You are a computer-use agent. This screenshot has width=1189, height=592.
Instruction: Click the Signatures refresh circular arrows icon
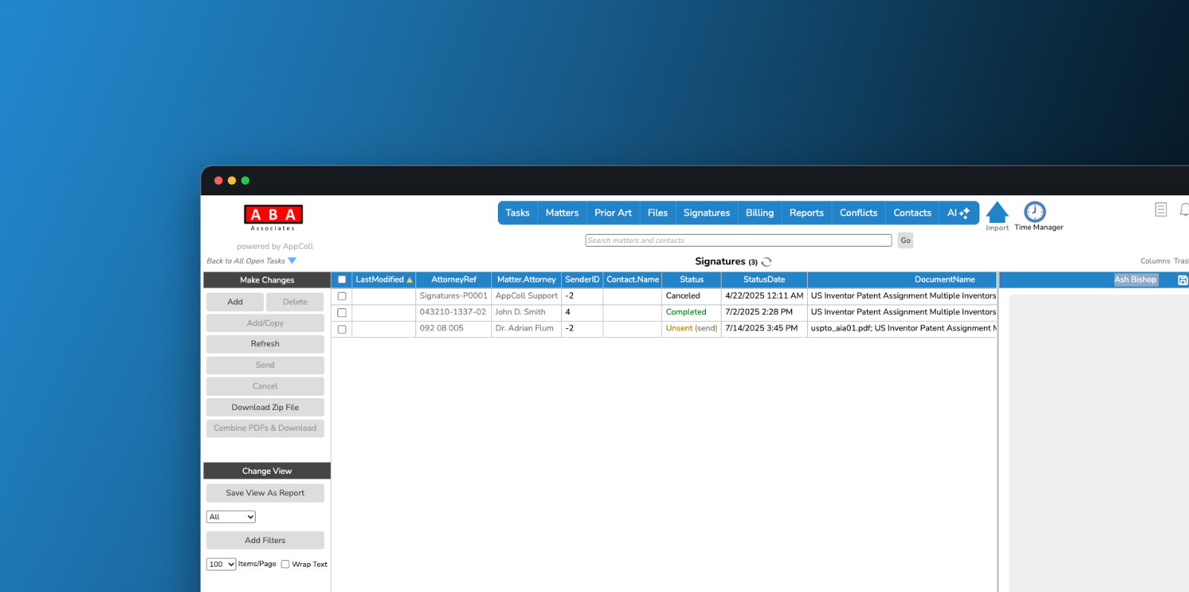(767, 261)
